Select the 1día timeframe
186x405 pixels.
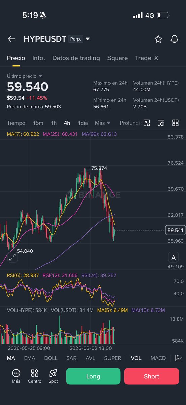83,123
